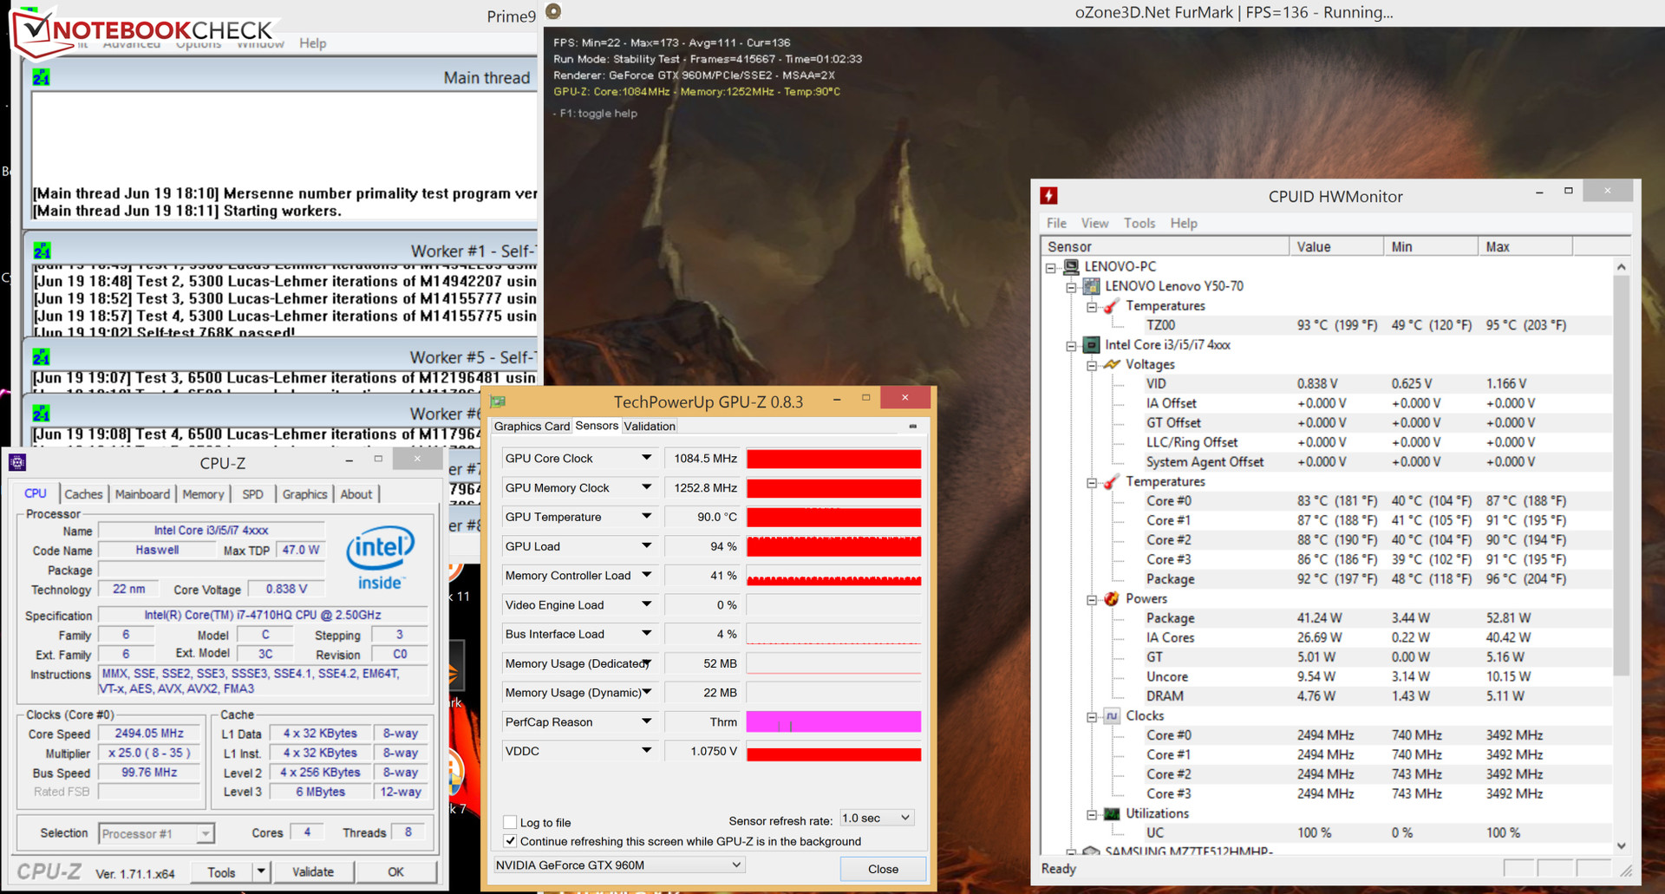
Task: Open the Tools menu in HWMonitor
Action: point(1139,223)
